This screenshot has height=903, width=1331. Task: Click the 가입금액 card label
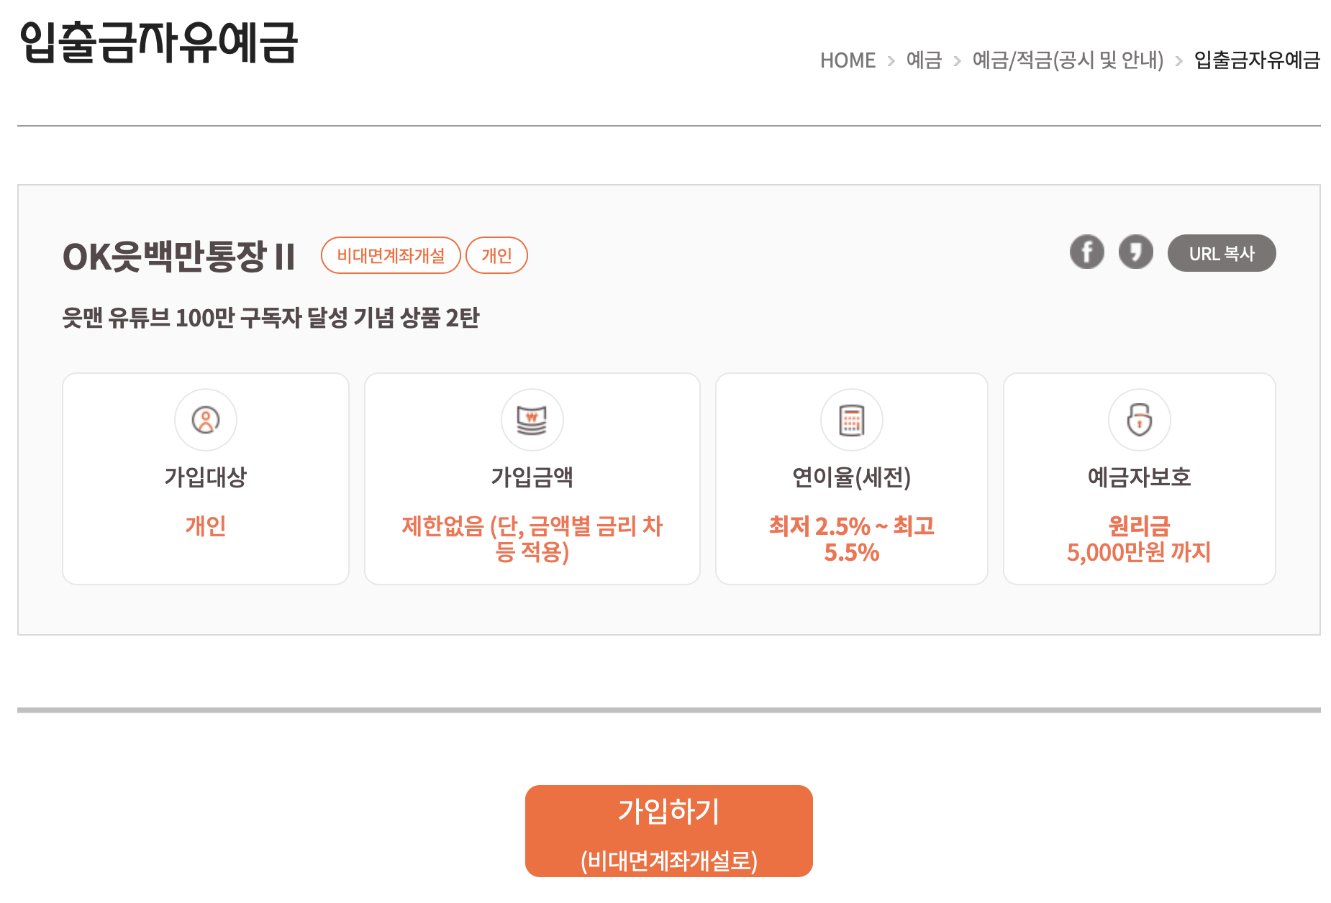click(x=532, y=477)
